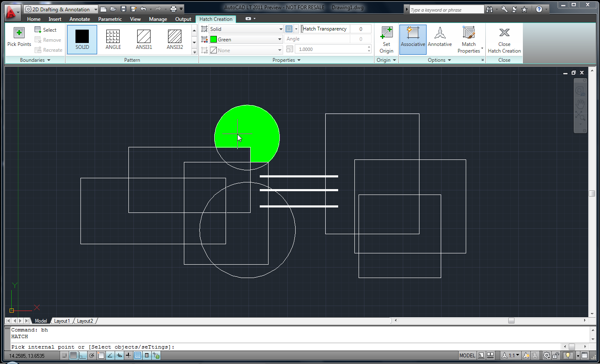The image size is (600, 364).
Task: Toggle Show Lineweight in status bar
Action: 128,356
